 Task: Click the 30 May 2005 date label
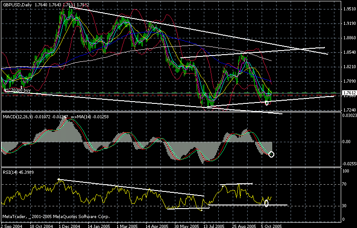(187, 226)
